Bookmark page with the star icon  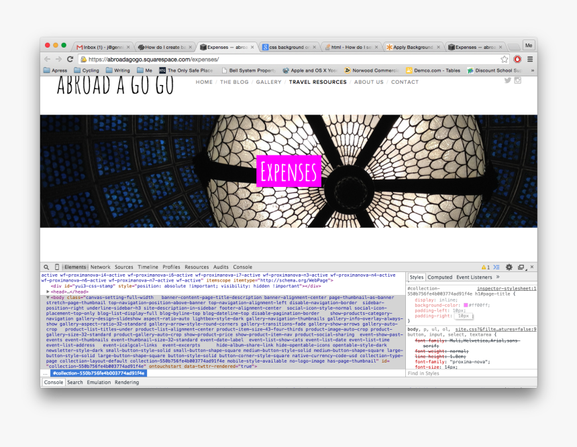(x=504, y=59)
